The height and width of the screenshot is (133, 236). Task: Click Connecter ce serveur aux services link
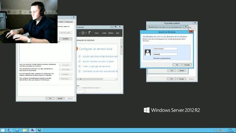pos(100,71)
